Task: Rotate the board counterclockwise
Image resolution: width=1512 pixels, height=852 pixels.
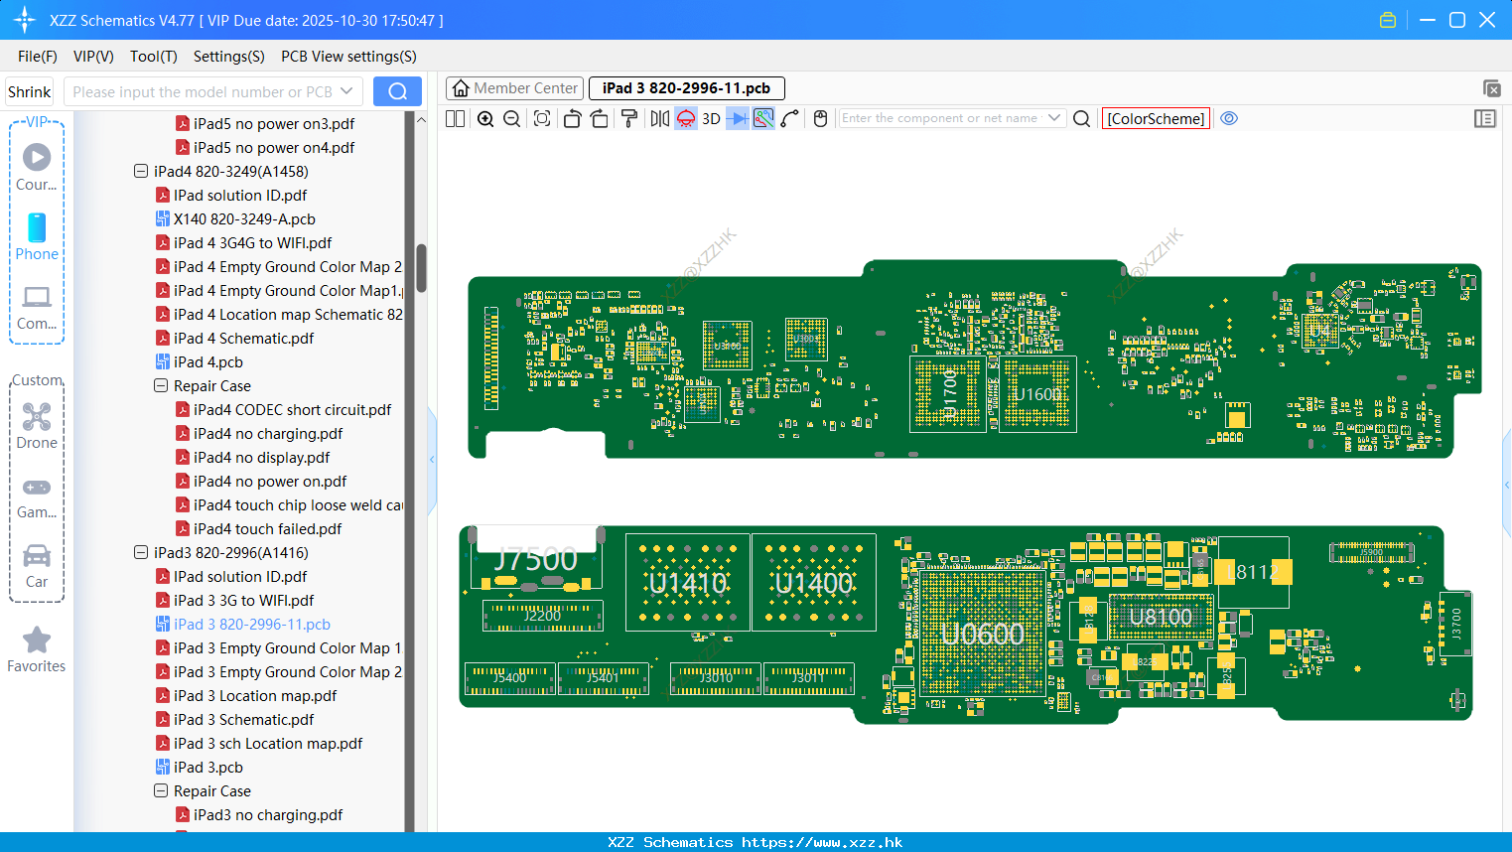Action: (x=572, y=119)
